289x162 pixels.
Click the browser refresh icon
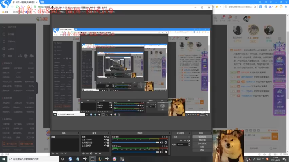point(17,7)
